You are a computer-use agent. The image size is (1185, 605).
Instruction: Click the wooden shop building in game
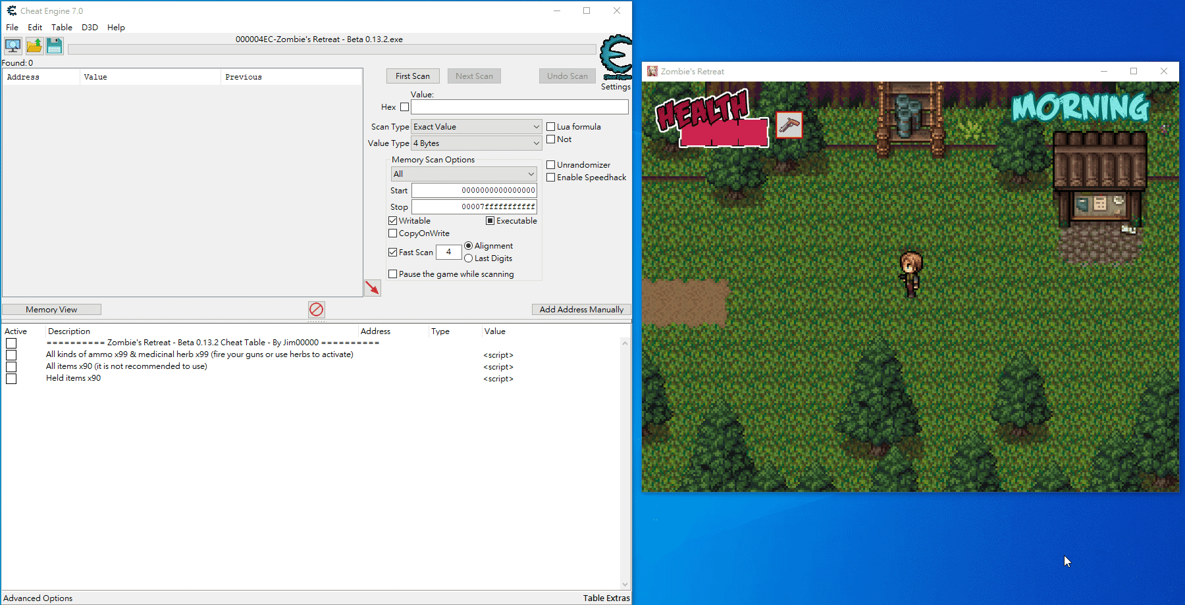pyautogui.click(x=1100, y=180)
